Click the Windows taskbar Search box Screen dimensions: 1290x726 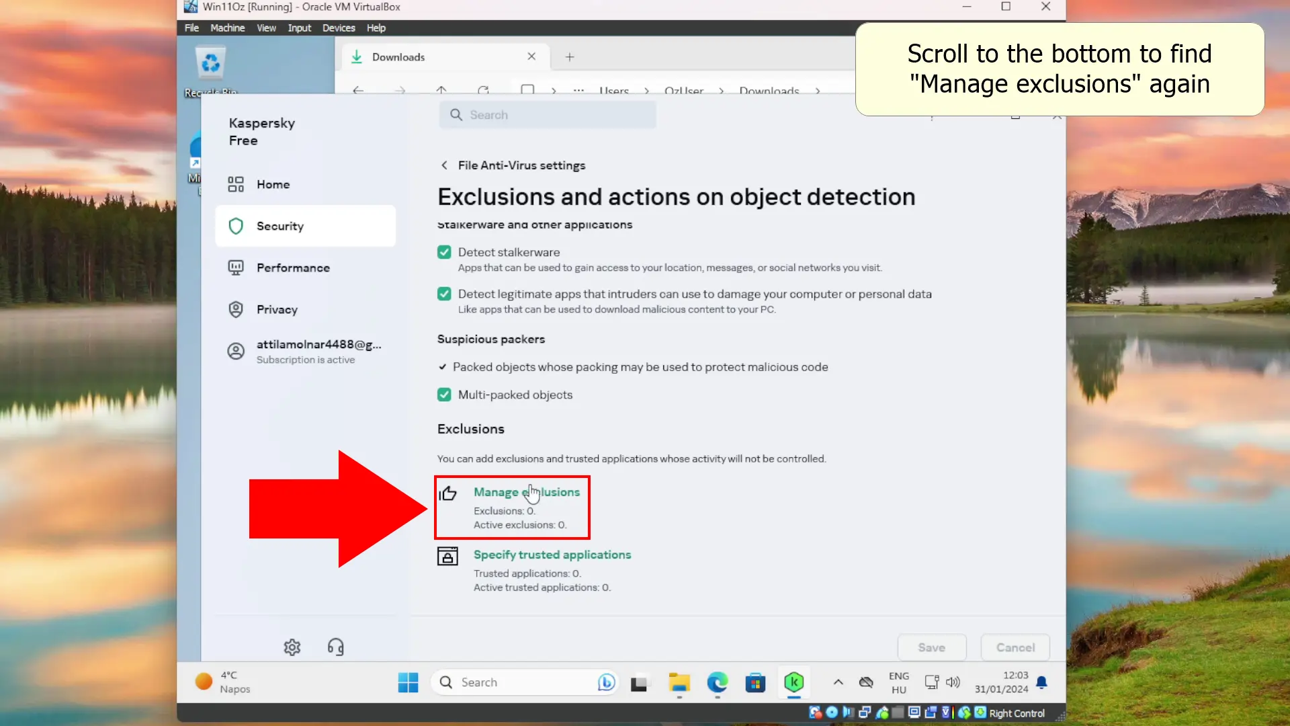524,682
